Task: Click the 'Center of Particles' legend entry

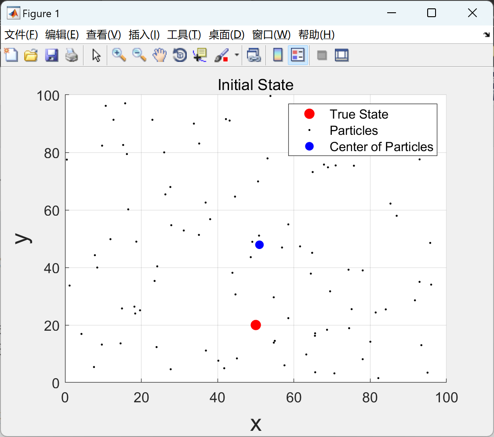Action: [381, 147]
